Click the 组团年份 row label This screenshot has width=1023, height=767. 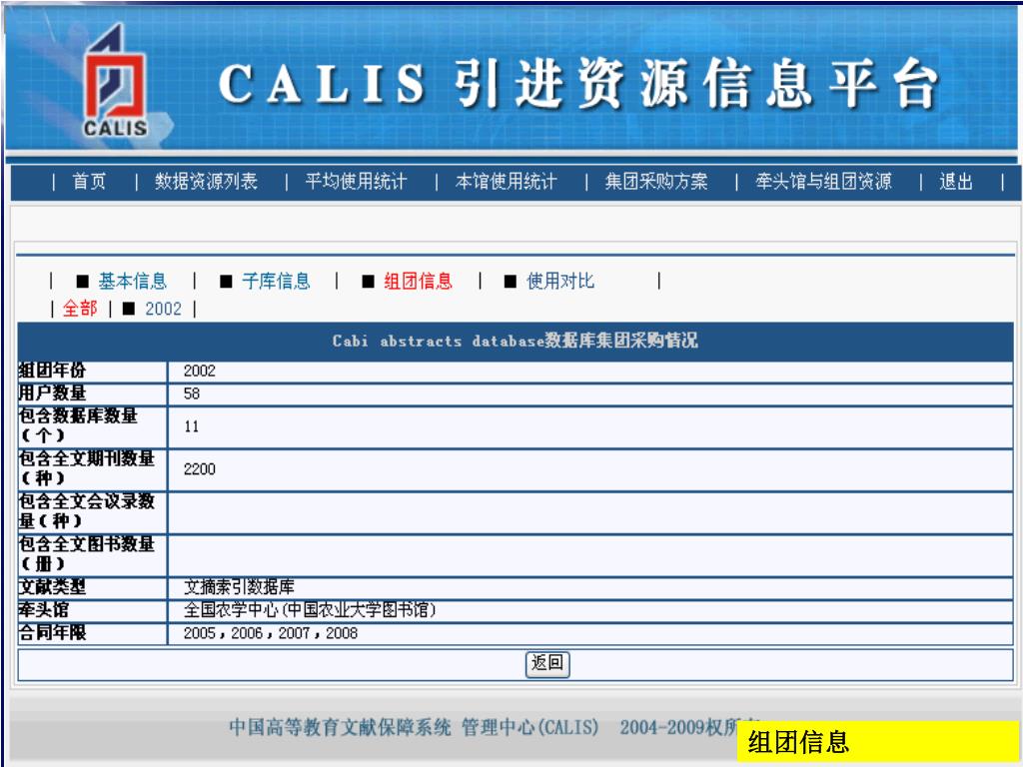(x=52, y=371)
